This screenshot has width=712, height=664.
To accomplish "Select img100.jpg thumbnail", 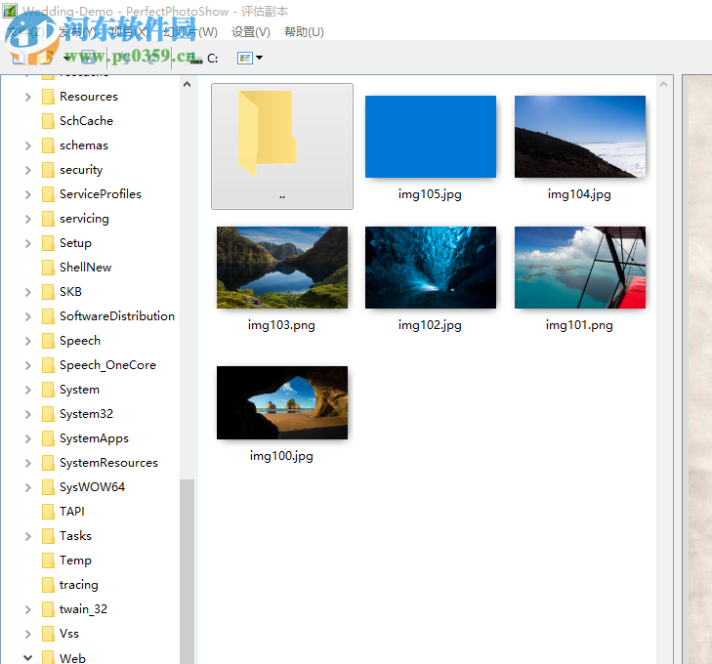I will coord(282,402).
